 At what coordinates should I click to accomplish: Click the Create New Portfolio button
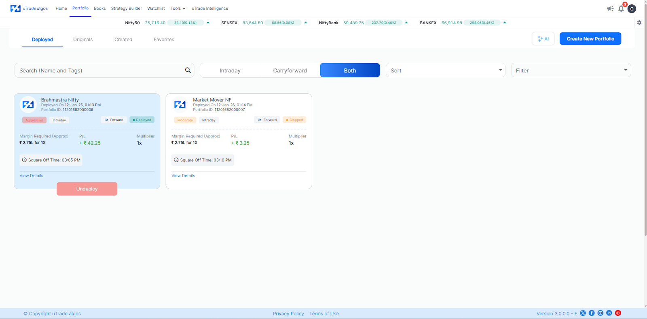[590, 39]
